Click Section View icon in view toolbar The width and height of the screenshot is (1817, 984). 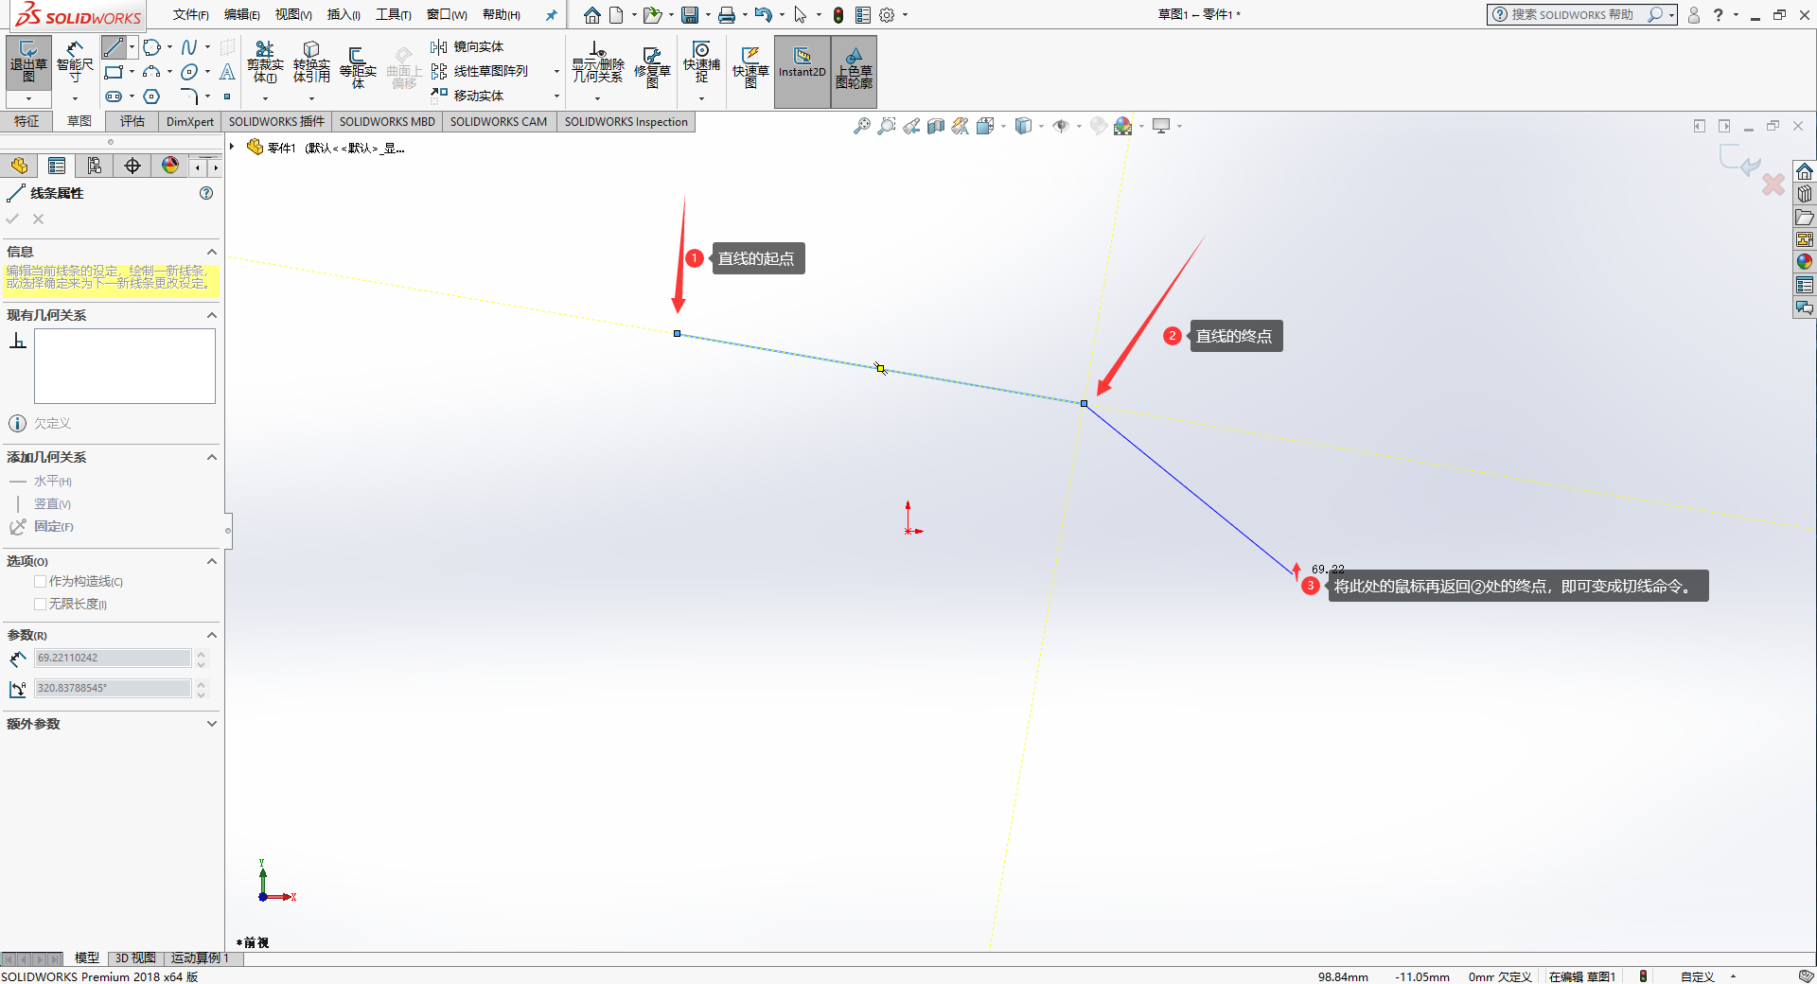(x=936, y=126)
